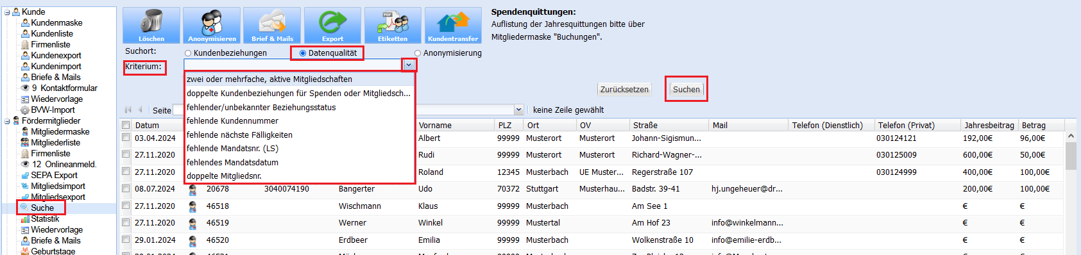This screenshot has width=1081, height=255.
Task: Collapse the Fördermitglieder tree node
Action: 7,121
